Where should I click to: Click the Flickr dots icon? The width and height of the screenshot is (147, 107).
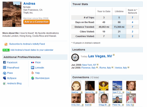pyautogui.click(x=32, y=62)
